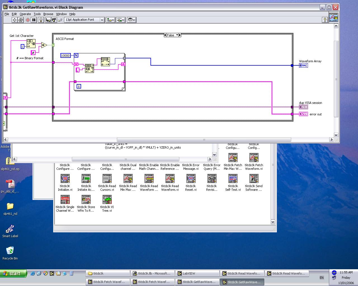Screen dimensions: 358x286
Task: Open the Align Objects dropdown
Action: (x=110, y=20)
